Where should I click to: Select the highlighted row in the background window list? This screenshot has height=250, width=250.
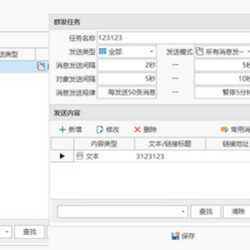pos(24,67)
